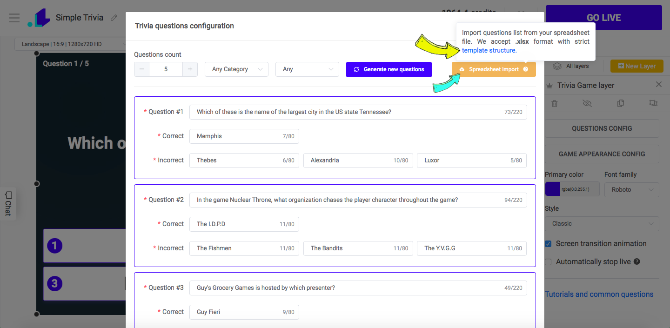Open the Chat side tab

(8, 203)
